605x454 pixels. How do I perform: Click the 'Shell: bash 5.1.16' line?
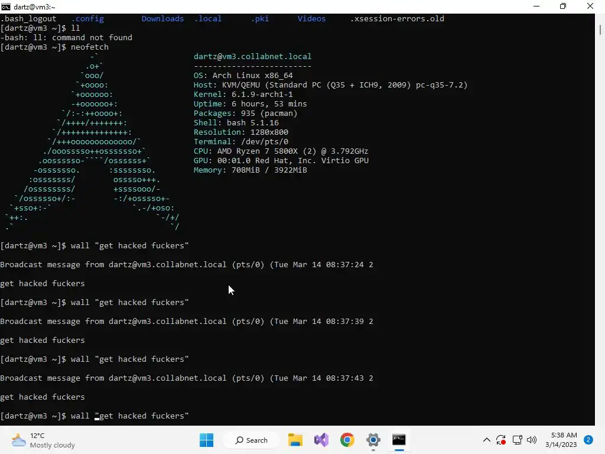click(236, 123)
